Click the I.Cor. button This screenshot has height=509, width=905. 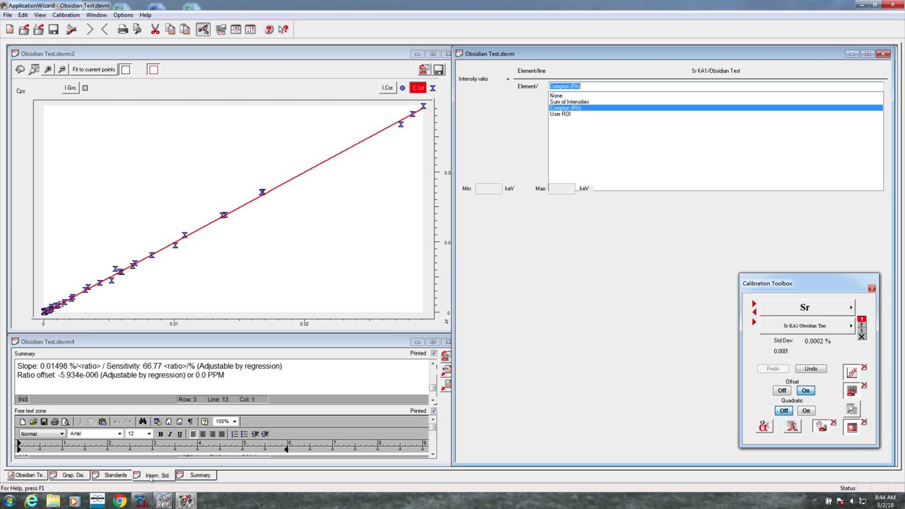[x=387, y=88]
